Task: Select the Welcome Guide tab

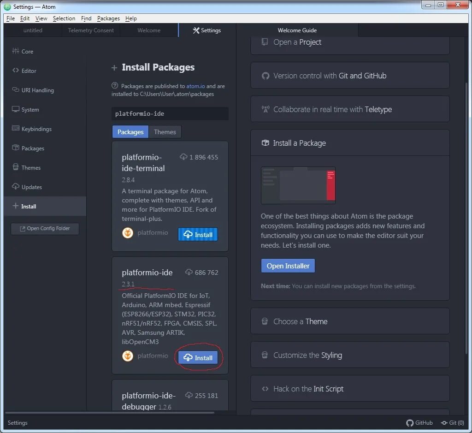Action: [x=297, y=30]
